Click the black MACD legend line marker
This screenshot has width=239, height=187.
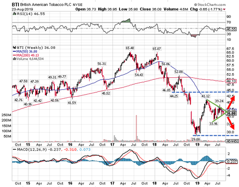[14, 150]
